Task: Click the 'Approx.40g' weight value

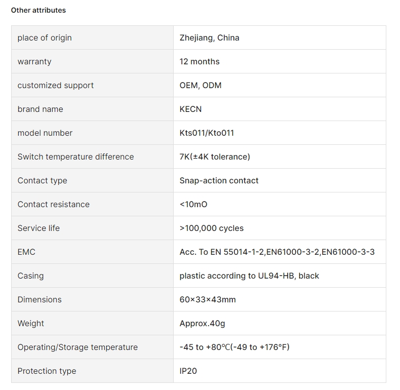Action: coord(202,324)
